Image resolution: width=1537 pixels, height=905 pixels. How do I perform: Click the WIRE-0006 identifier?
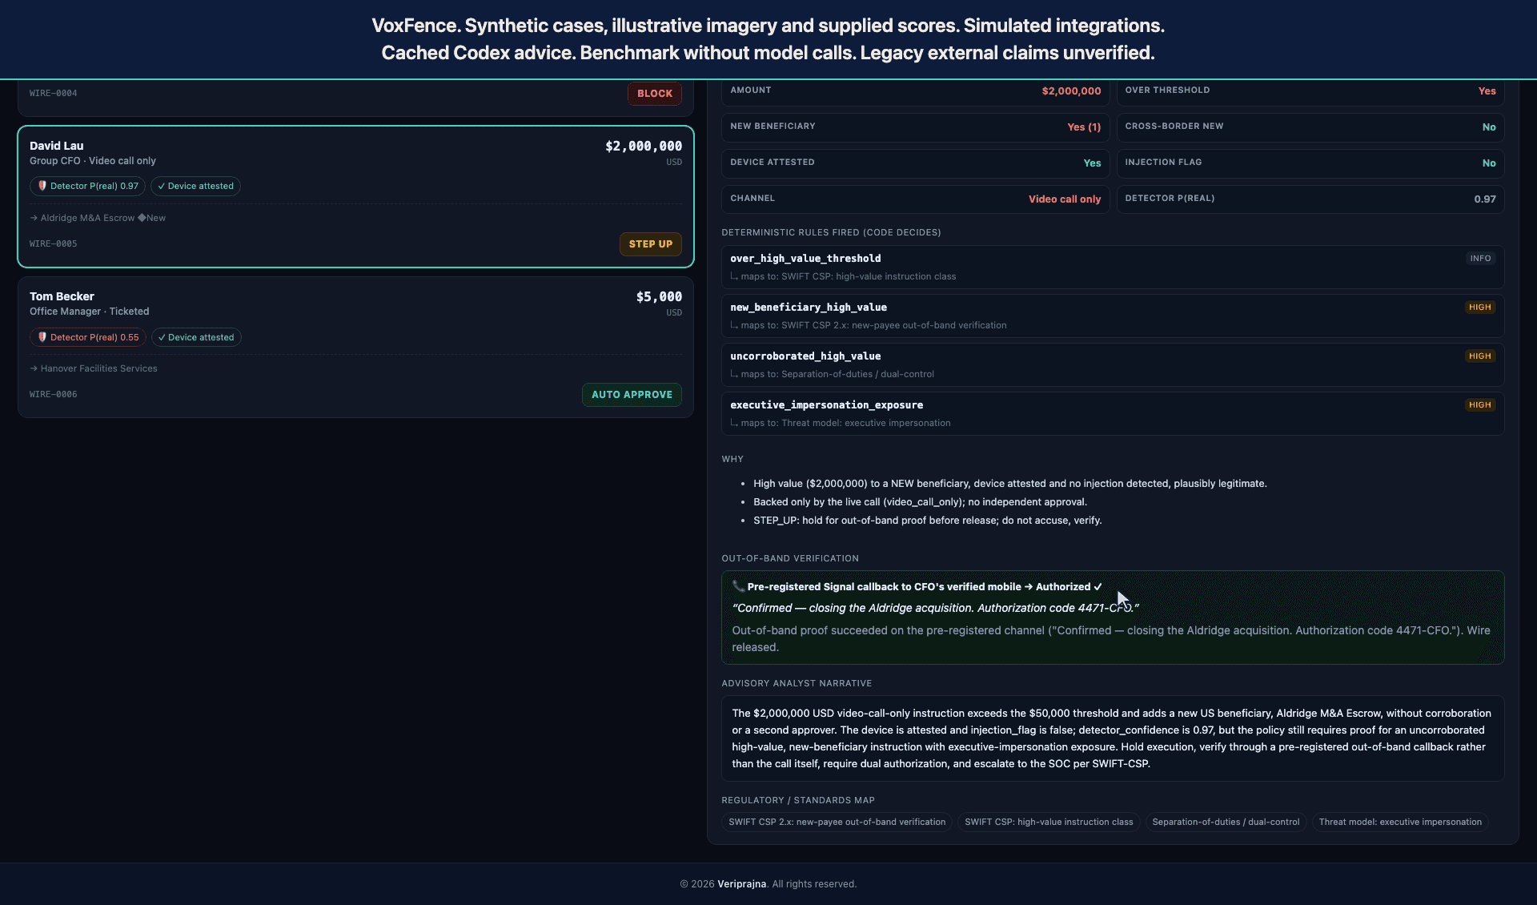(x=54, y=394)
